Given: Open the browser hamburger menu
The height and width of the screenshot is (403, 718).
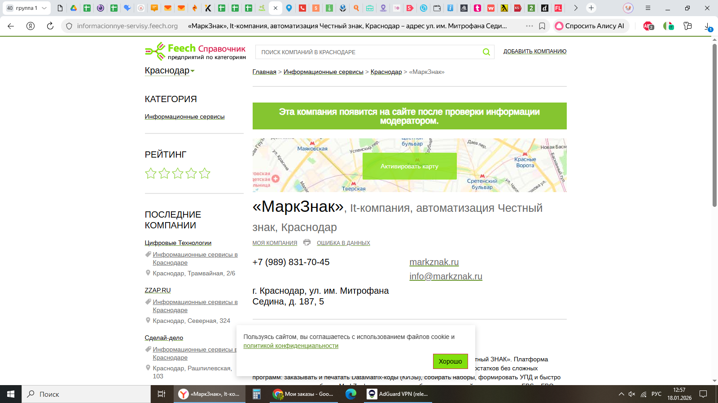Looking at the screenshot, I should coord(648,8).
